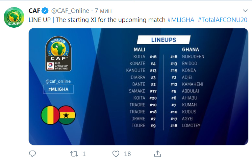This screenshot has width=252, height=162.
Task: Open the lineups image thumbnail
Action: tap(138, 87)
